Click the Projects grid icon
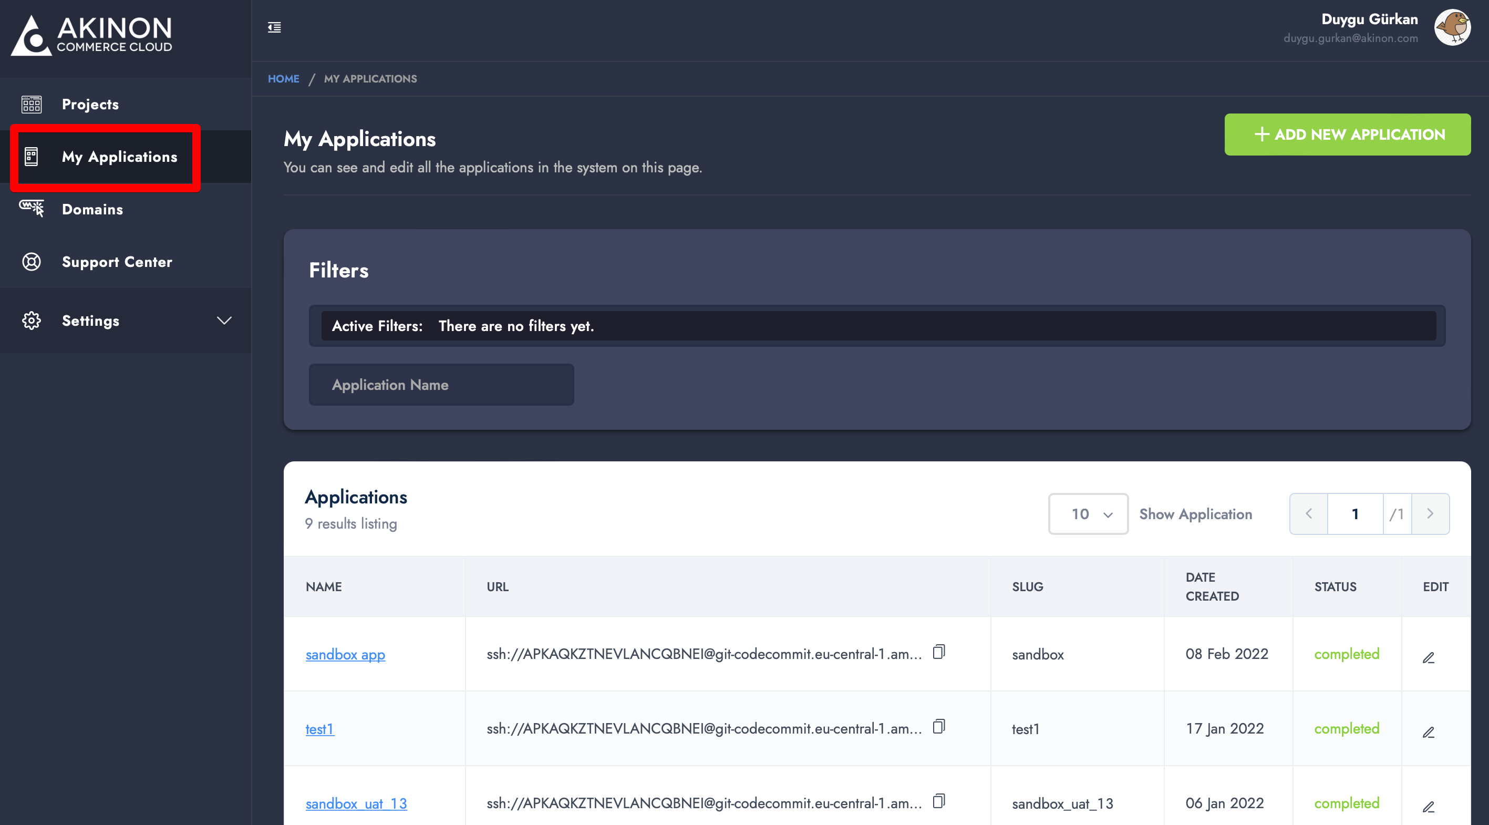 click(x=31, y=104)
